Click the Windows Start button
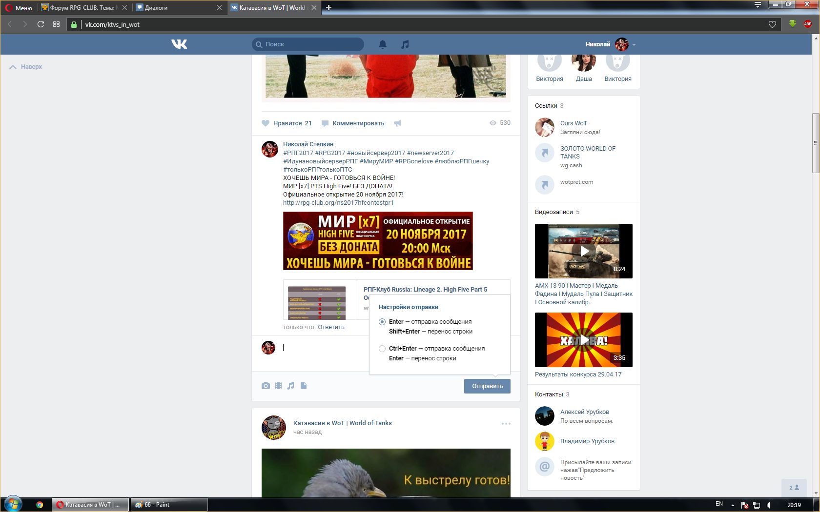The width and height of the screenshot is (820, 512). (x=13, y=504)
